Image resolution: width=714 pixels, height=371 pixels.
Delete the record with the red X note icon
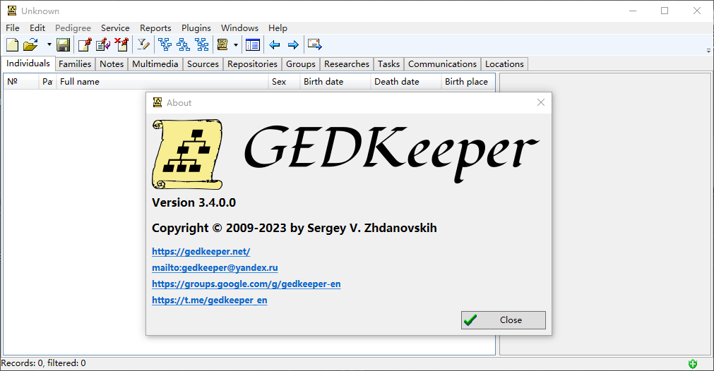pyautogui.click(x=121, y=44)
